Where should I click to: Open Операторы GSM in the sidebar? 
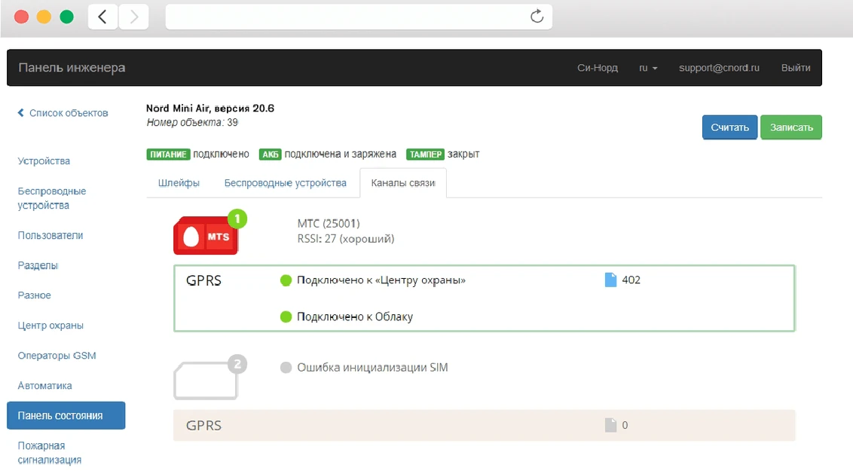(57, 356)
